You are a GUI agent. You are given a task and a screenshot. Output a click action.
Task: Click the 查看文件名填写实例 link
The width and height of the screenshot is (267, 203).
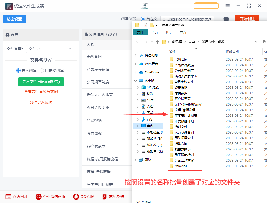[41, 91]
